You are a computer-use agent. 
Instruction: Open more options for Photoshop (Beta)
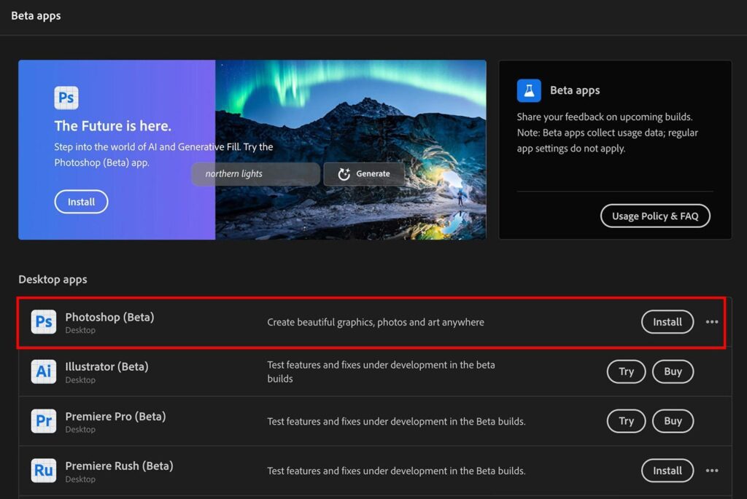pos(712,322)
